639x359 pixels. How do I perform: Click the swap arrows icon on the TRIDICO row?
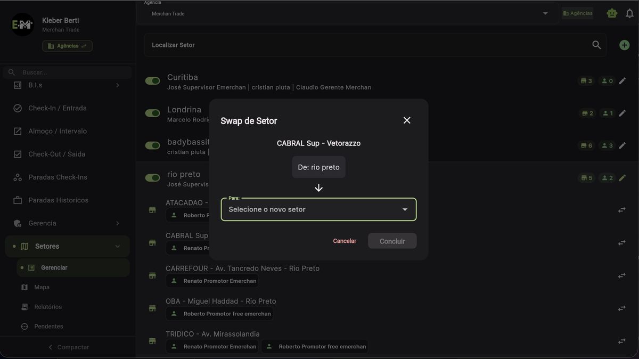click(621, 340)
